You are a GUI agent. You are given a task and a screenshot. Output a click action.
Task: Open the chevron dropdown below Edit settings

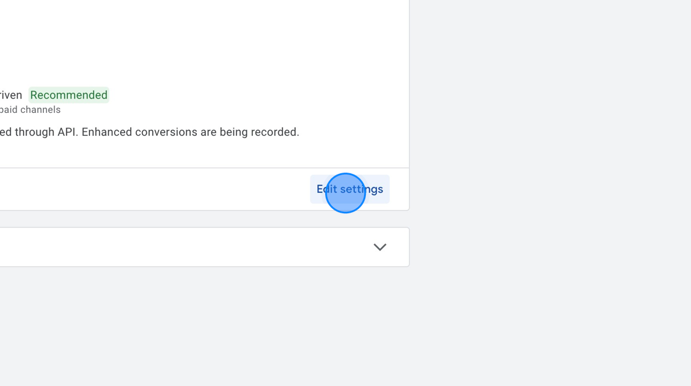380,247
